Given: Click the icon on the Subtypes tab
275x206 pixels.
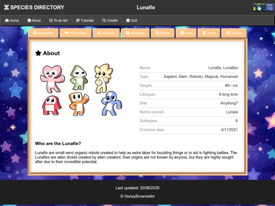Looking at the screenshot, I should 128,33.
